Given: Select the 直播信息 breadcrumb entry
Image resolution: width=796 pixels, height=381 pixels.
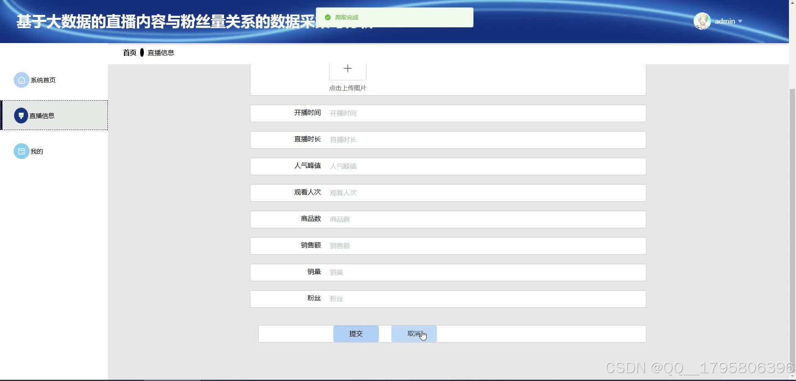Looking at the screenshot, I should pos(161,53).
